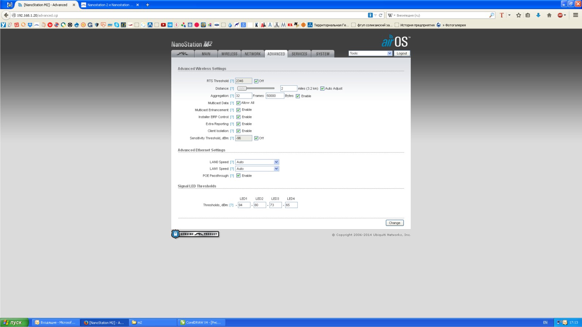
Task: Open the dropdown arrow beside red T icon
Action: click(x=509, y=15)
